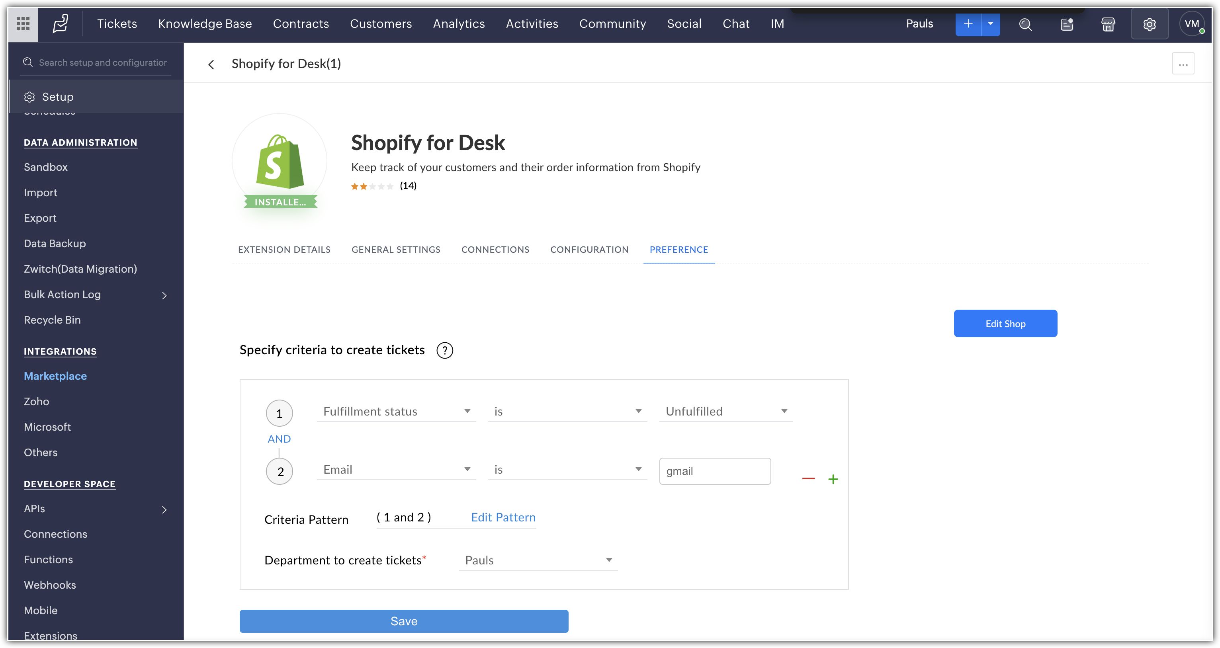Screen dimensions: 1220x648
Task: Open the Social module
Action: 684,23
